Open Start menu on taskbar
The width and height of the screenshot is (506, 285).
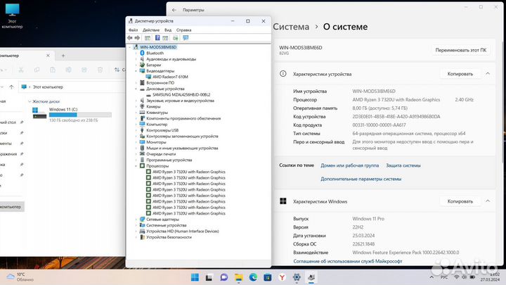(195, 277)
